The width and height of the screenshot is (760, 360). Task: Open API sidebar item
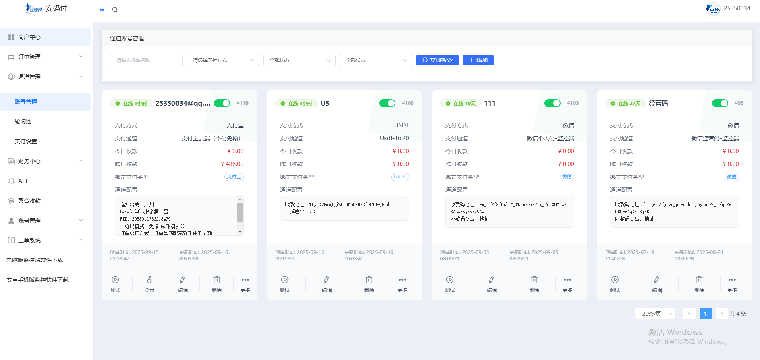point(46,181)
